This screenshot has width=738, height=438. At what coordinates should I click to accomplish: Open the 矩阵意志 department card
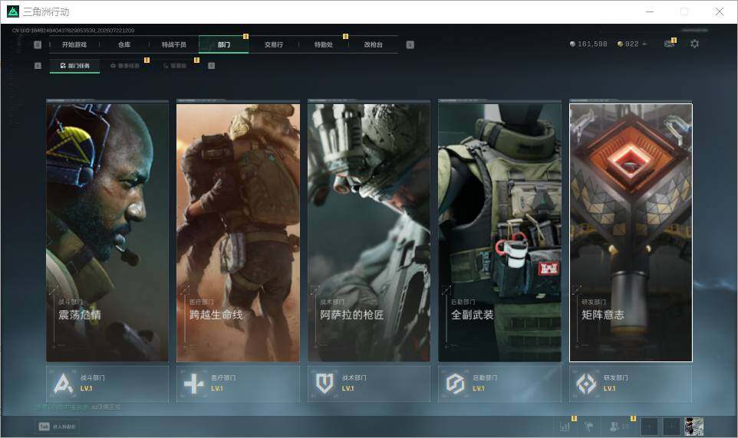tap(631, 232)
